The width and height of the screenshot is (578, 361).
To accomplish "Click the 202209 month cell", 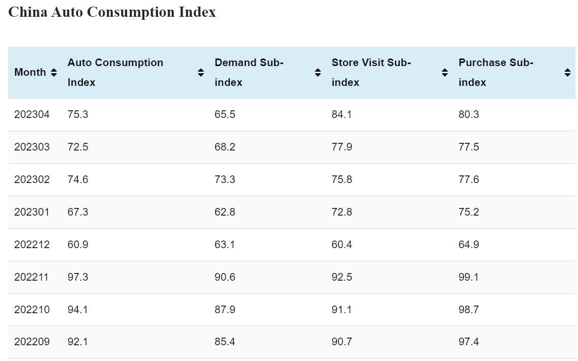I will [x=32, y=342].
